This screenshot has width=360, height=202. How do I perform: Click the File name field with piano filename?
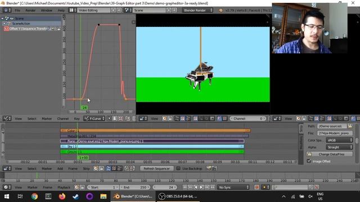pos(335,133)
